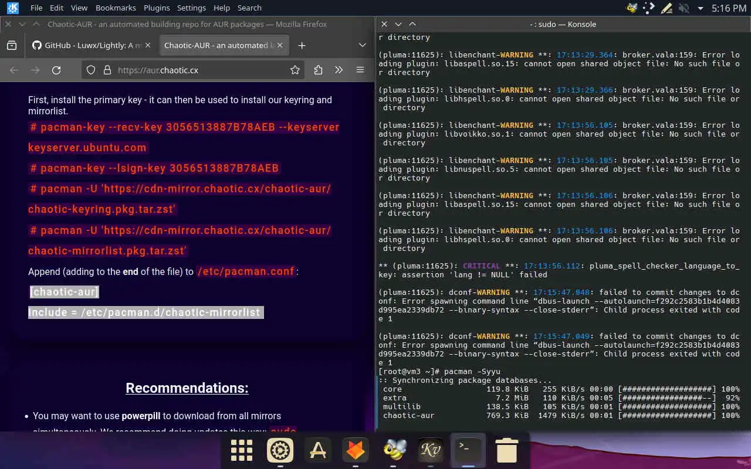Reload the Chaotic-AUR page
This screenshot has height=469, width=751.
56,70
